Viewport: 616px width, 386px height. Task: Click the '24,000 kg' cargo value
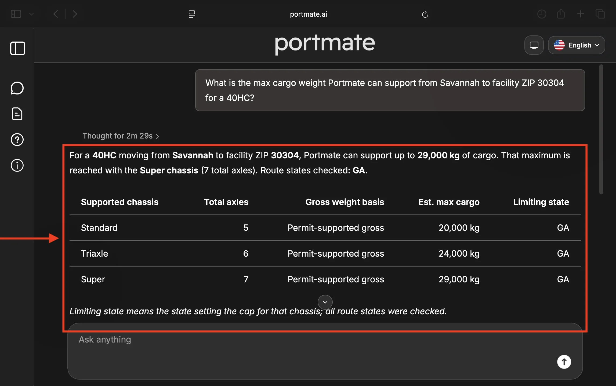(459, 253)
